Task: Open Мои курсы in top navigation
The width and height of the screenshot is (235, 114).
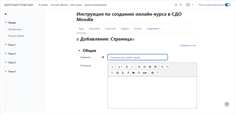Action: coord(76,5)
